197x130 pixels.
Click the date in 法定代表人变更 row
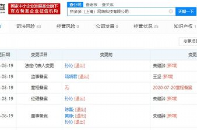point(6,66)
